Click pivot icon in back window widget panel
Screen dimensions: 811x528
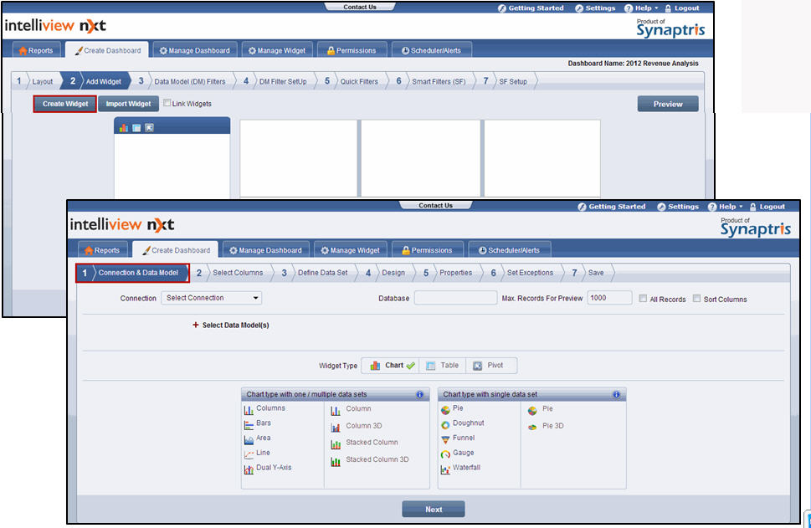(x=150, y=128)
